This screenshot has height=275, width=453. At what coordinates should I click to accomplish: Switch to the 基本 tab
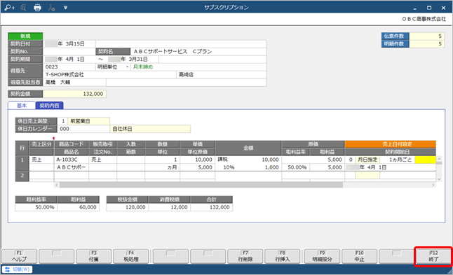(22, 106)
